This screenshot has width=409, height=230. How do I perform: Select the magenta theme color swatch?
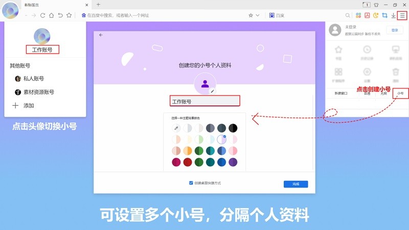176,162
